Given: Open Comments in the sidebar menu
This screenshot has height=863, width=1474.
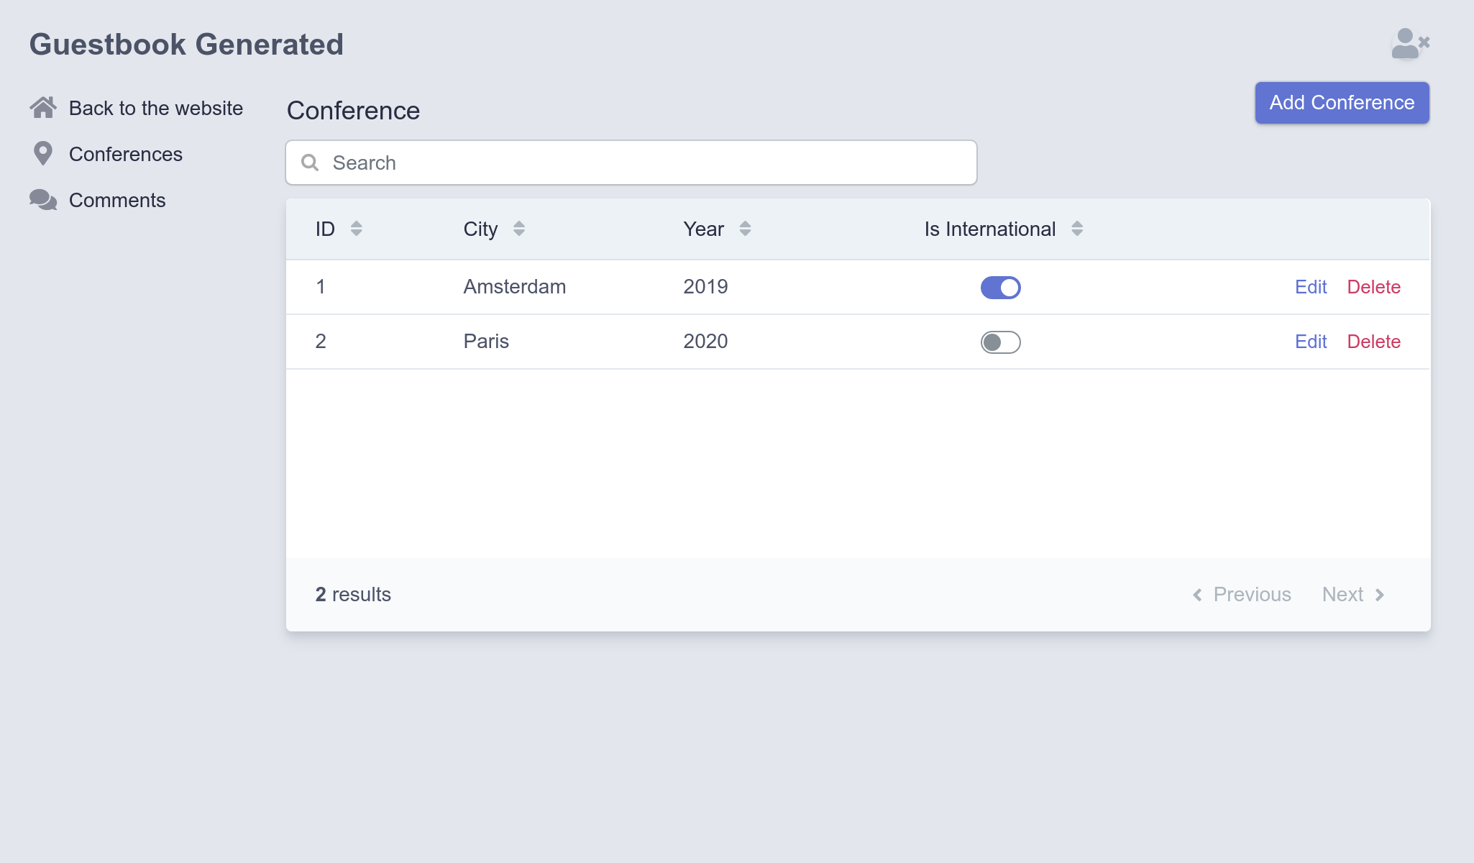Looking at the screenshot, I should point(117,200).
